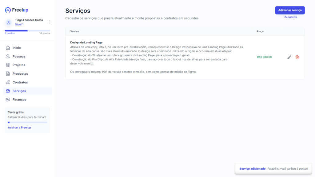Click the Freelup logo icon
This screenshot has width=315, height=177.
(x=8, y=10)
